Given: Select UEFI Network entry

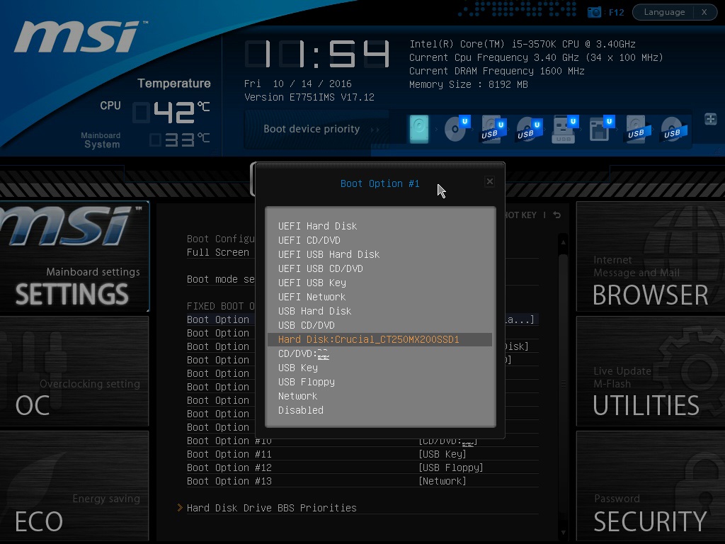Looking at the screenshot, I should pyautogui.click(x=380, y=297).
